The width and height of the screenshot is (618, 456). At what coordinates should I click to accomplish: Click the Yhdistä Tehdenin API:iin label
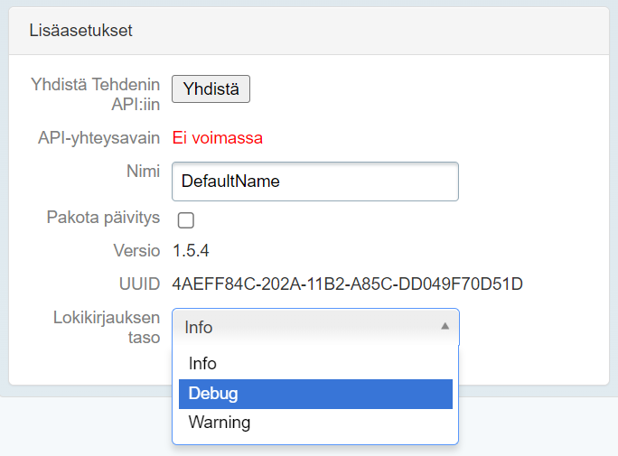96,94
